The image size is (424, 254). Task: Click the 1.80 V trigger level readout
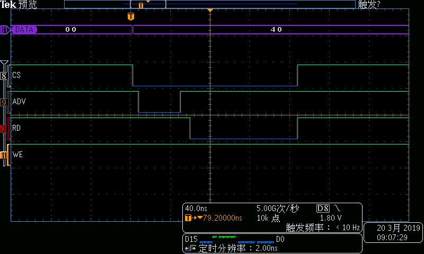tap(331, 218)
